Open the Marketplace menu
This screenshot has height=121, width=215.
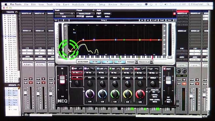tap(127, 4)
